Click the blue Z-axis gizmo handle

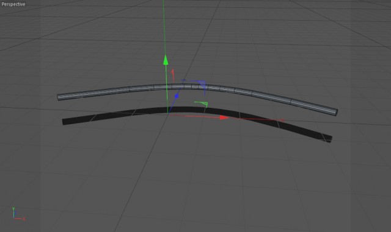(177, 96)
